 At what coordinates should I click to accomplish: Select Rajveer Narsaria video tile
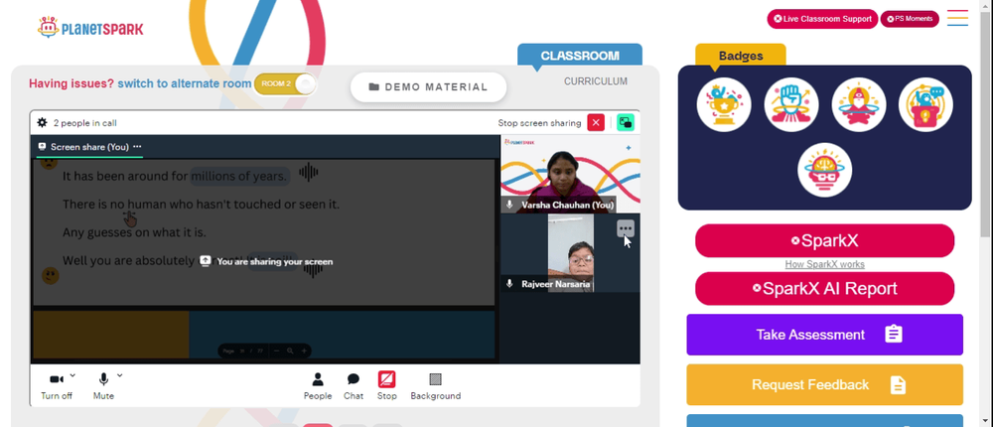(570, 253)
